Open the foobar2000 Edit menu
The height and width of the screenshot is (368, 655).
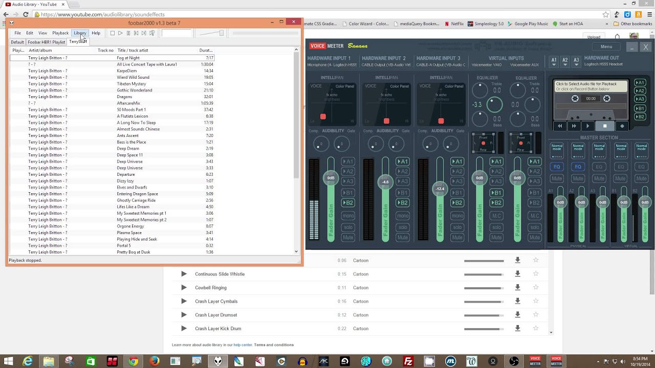(x=30, y=33)
